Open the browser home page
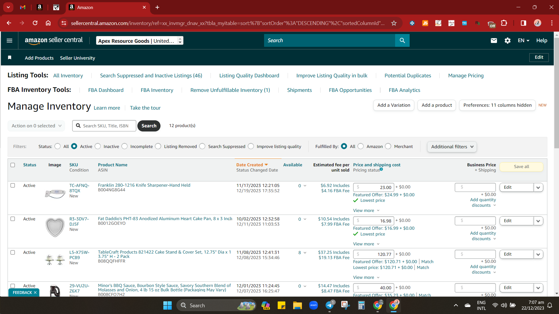 [x=48, y=23]
